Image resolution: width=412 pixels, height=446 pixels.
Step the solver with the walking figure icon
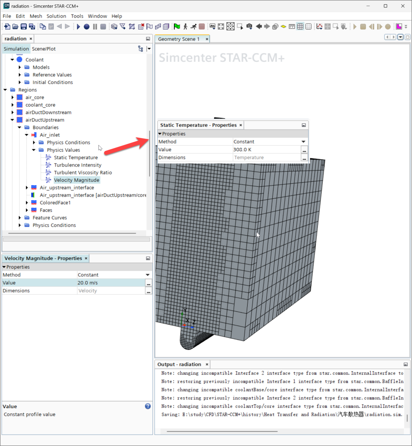click(x=185, y=26)
